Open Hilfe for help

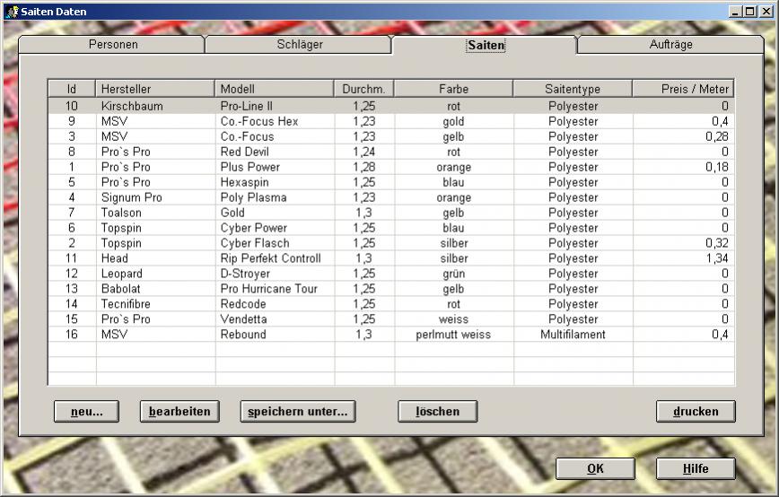pos(696,468)
